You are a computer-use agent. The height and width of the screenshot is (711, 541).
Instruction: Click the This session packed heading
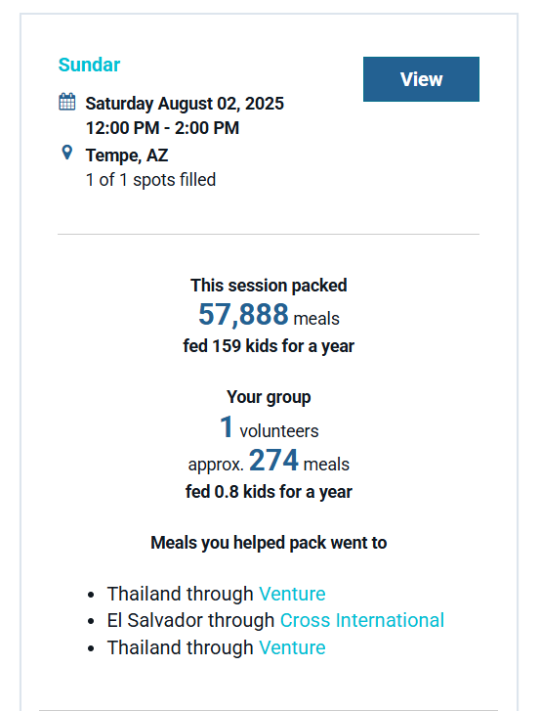[x=269, y=286]
